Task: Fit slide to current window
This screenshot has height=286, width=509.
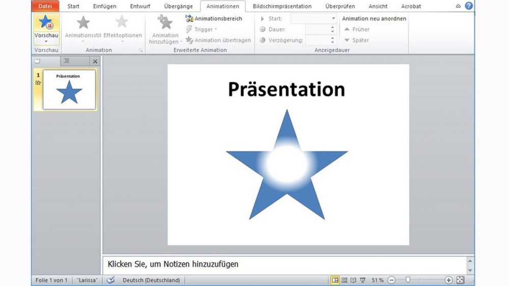Action: click(x=460, y=280)
